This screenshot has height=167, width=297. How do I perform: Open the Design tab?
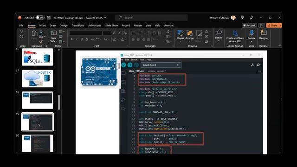(64, 26)
